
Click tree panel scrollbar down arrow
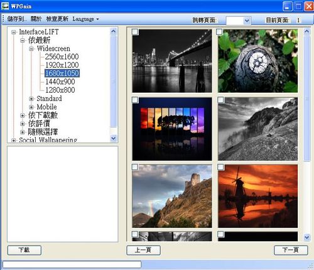pos(113,138)
